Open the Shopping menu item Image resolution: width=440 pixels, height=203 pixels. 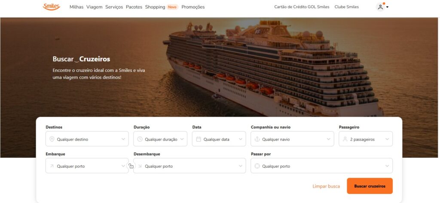pos(155,7)
